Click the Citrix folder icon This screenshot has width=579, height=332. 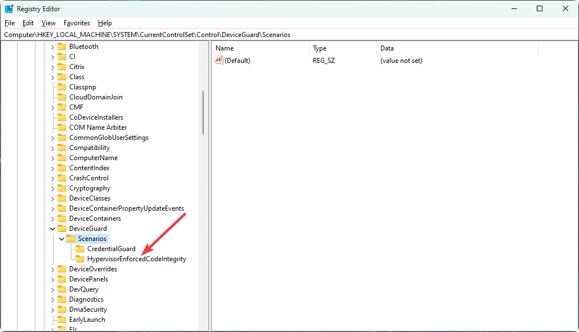pos(62,67)
